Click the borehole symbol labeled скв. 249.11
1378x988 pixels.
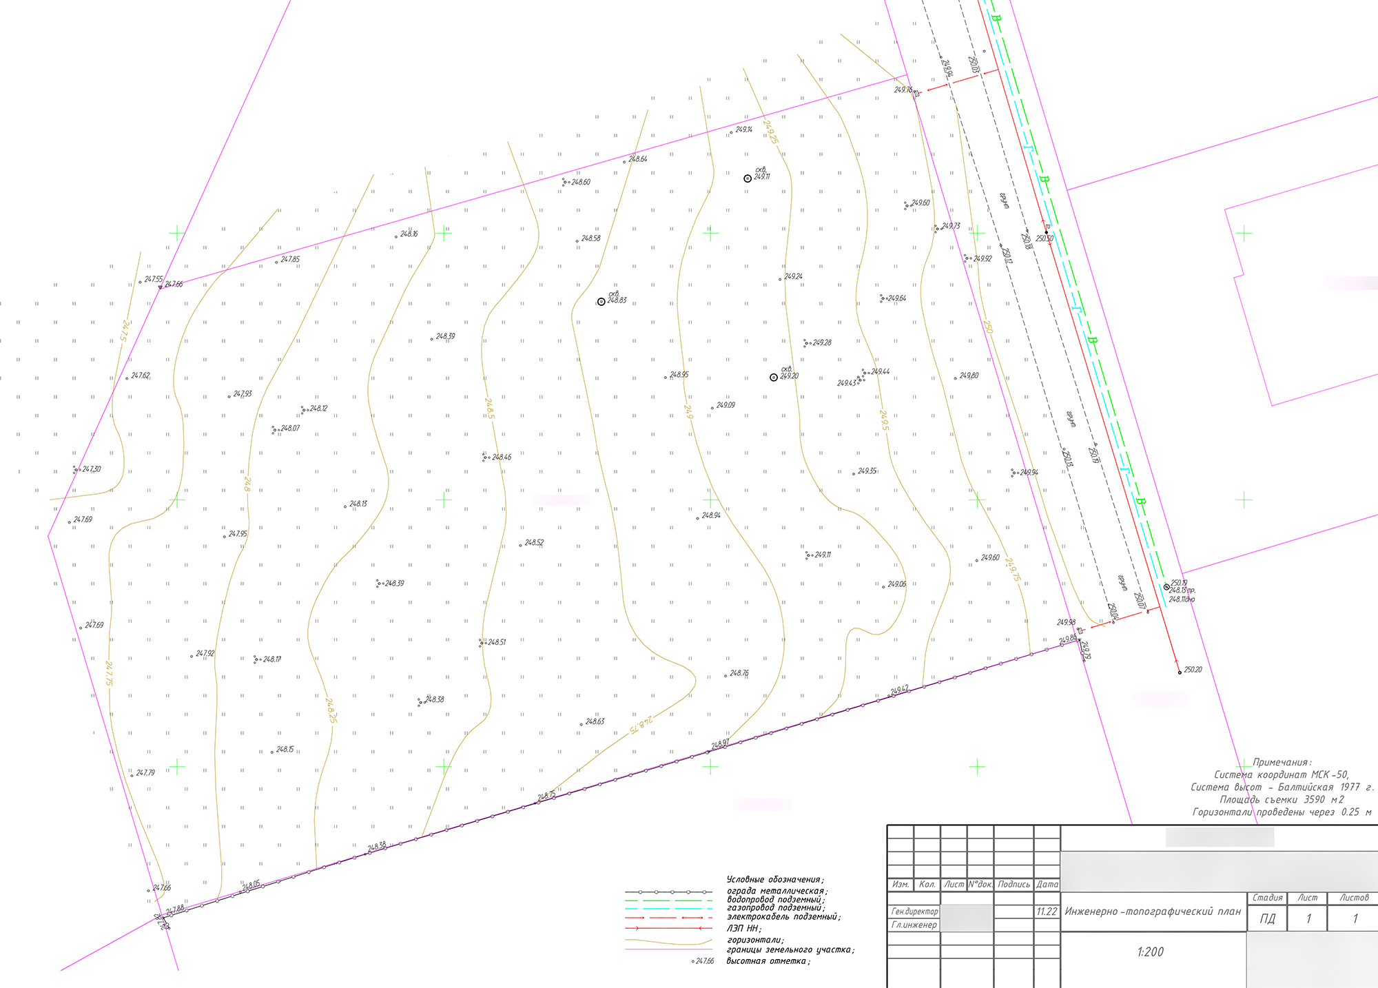click(x=747, y=178)
